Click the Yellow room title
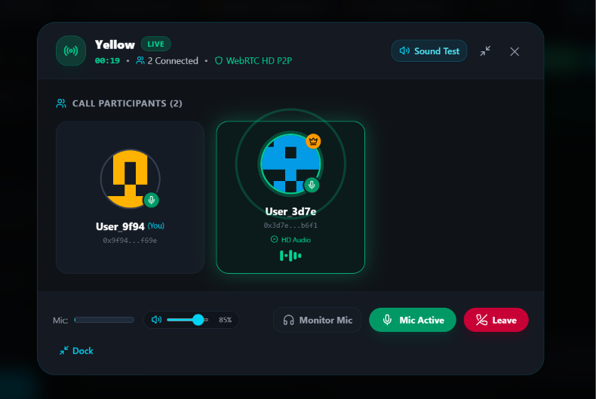The width and height of the screenshot is (596, 399). point(115,45)
